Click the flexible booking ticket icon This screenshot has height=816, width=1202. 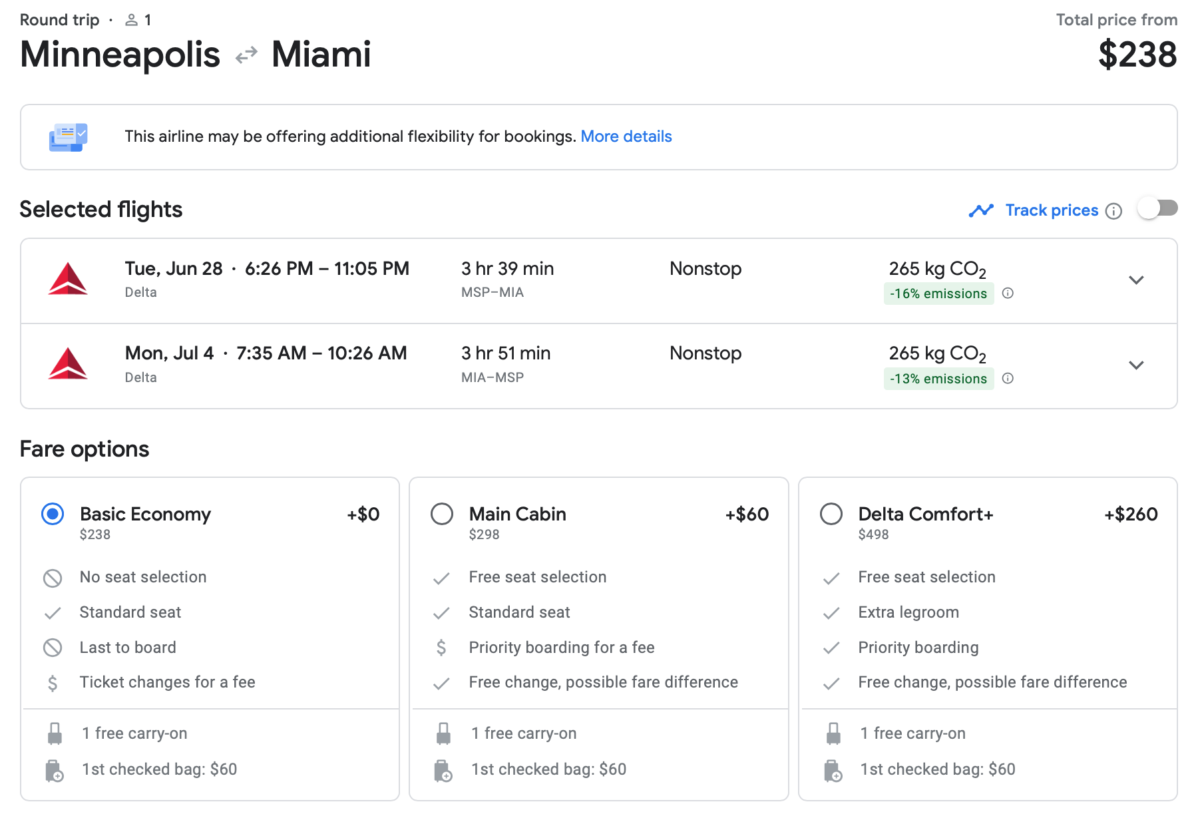pos(68,137)
